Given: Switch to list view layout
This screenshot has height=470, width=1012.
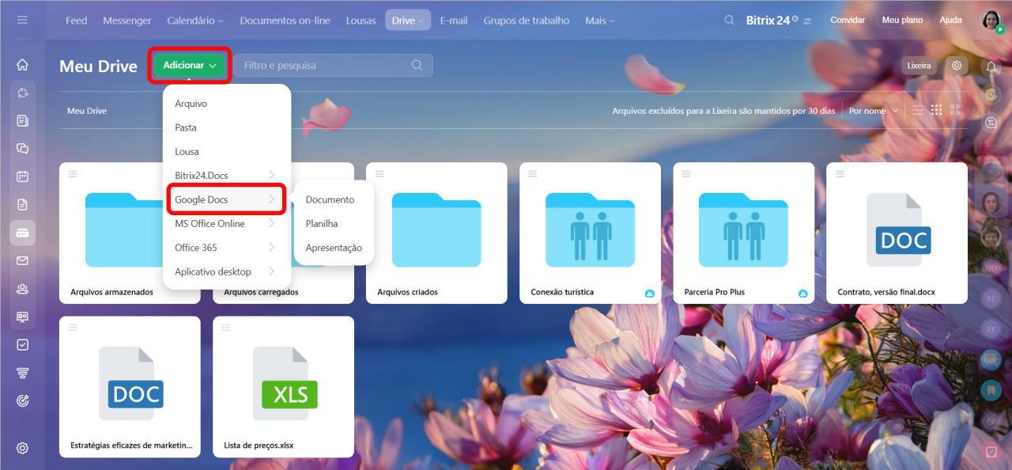Looking at the screenshot, I should (918, 110).
